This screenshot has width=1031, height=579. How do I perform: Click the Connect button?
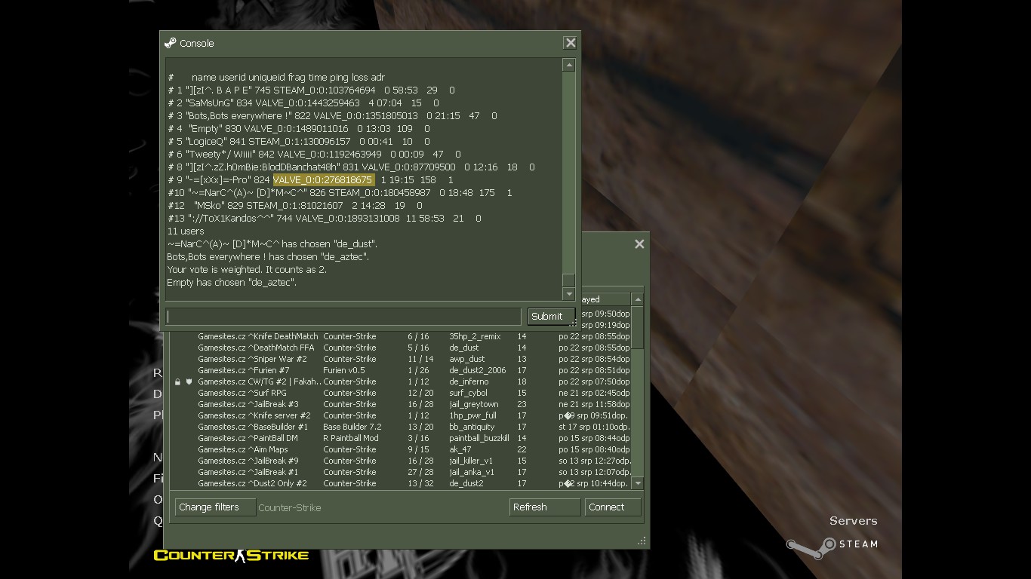tap(613, 507)
